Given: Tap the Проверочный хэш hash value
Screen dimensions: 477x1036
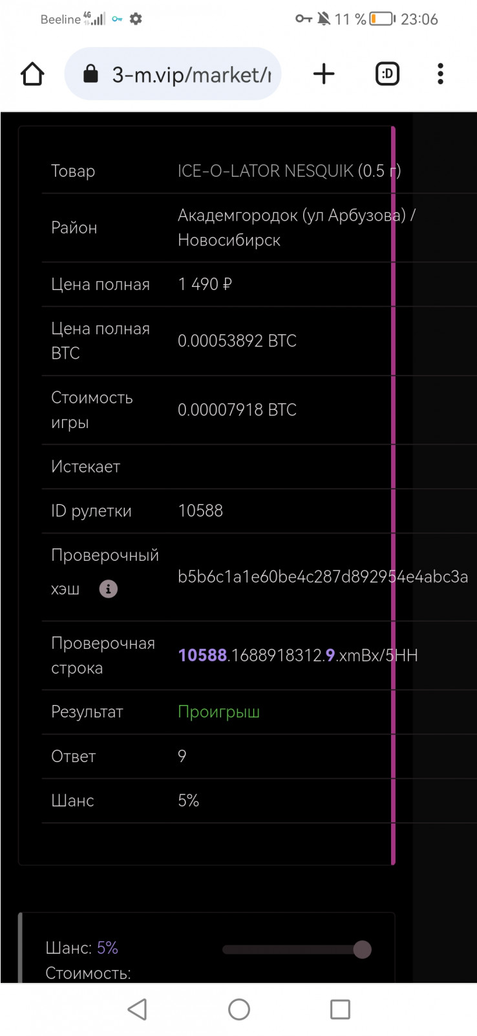Looking at the screenshot, I should 323,576.
